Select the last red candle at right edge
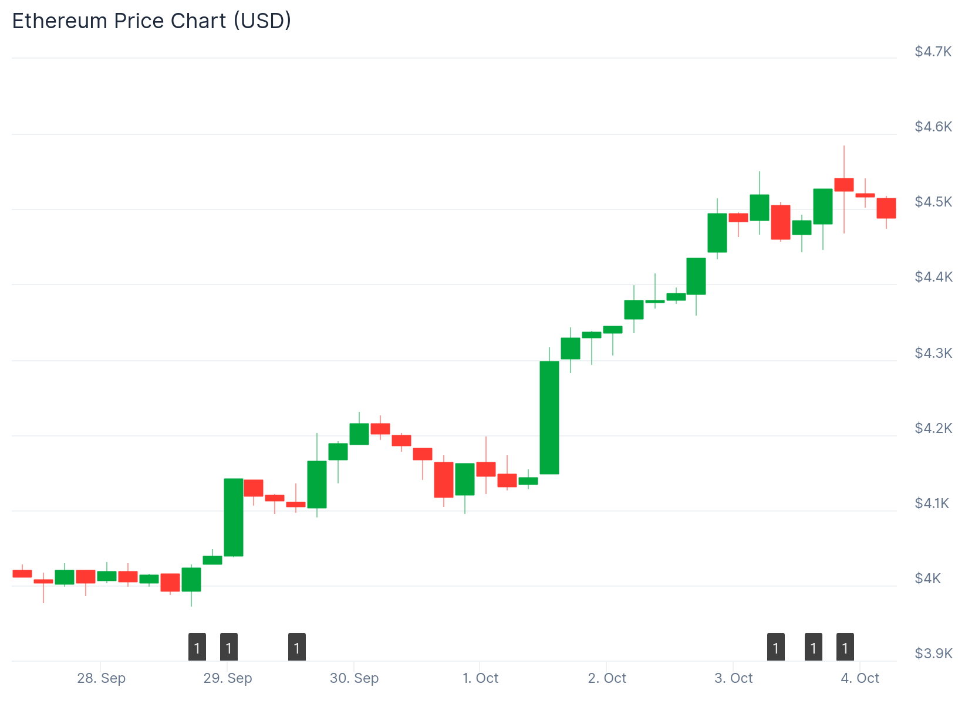The width and height of the screenshot is (965, 704). 886,208
